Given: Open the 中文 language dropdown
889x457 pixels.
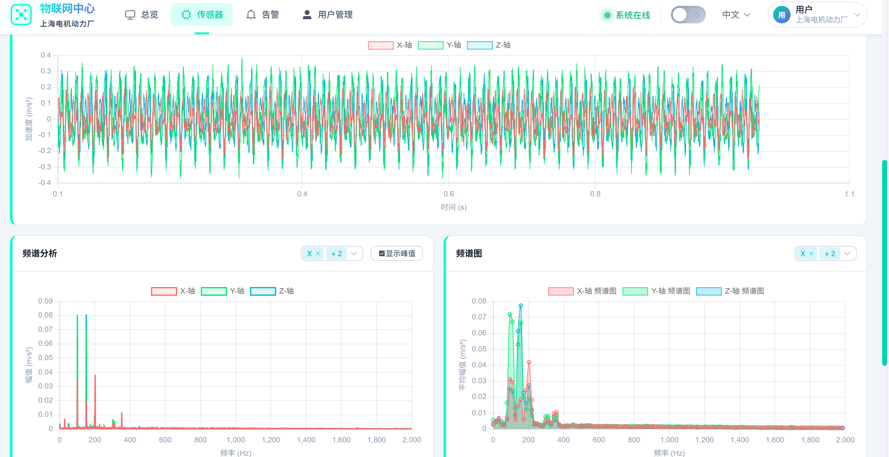Looking at the screenshot, I should (x=736, y=15).
